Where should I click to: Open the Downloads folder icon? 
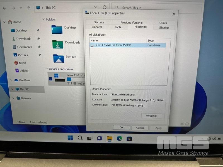click(58, 44)
